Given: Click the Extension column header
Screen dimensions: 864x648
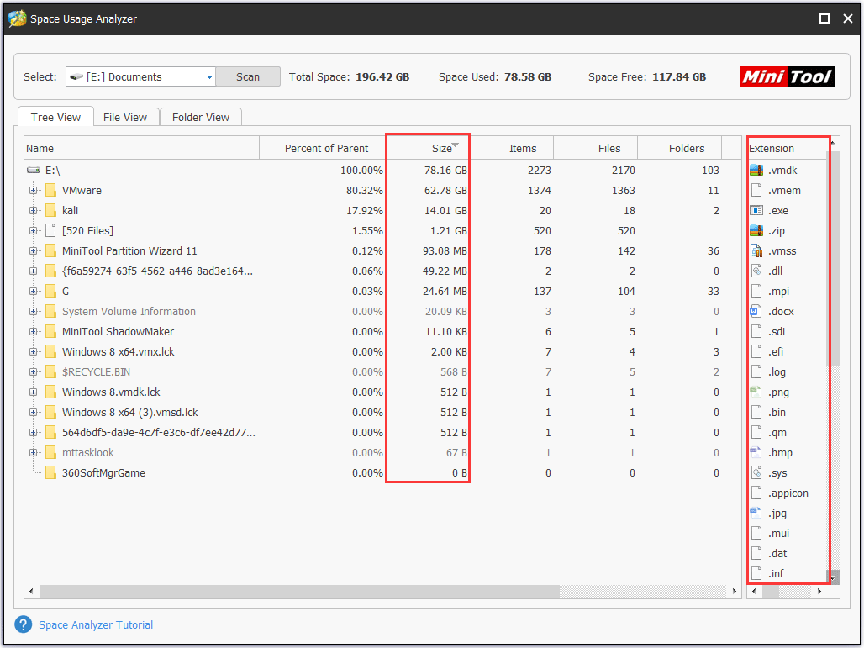Looking at the screenshot, I should click(787, 148).
